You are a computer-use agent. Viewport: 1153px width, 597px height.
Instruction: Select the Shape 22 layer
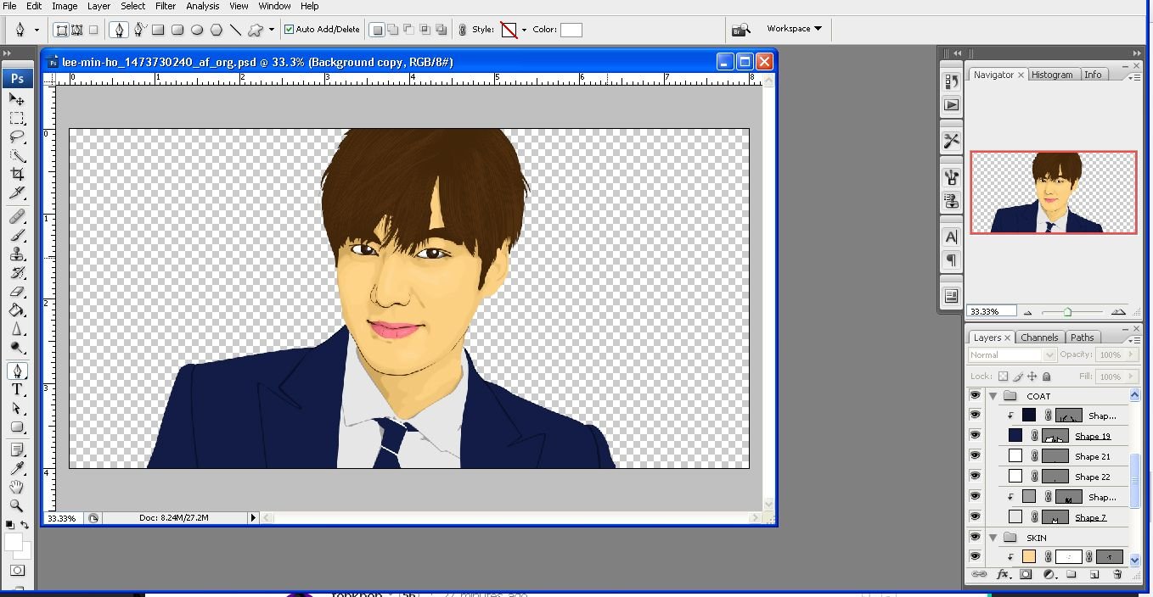[1092, 477]
